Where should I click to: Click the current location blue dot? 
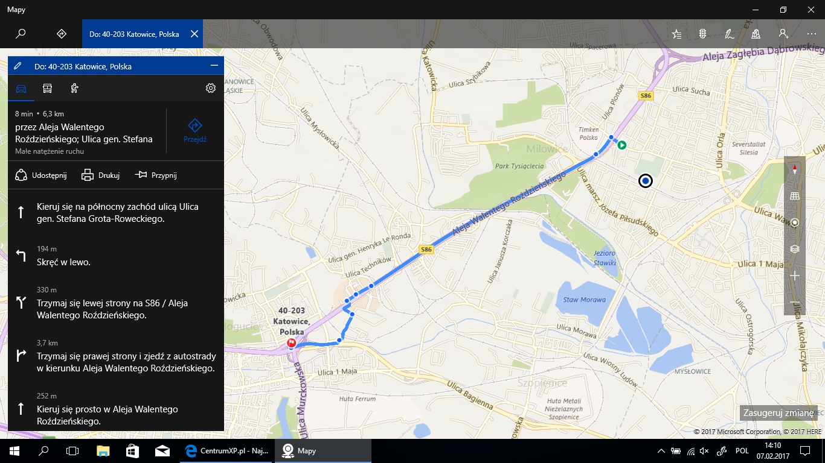[x=646, y=181]
